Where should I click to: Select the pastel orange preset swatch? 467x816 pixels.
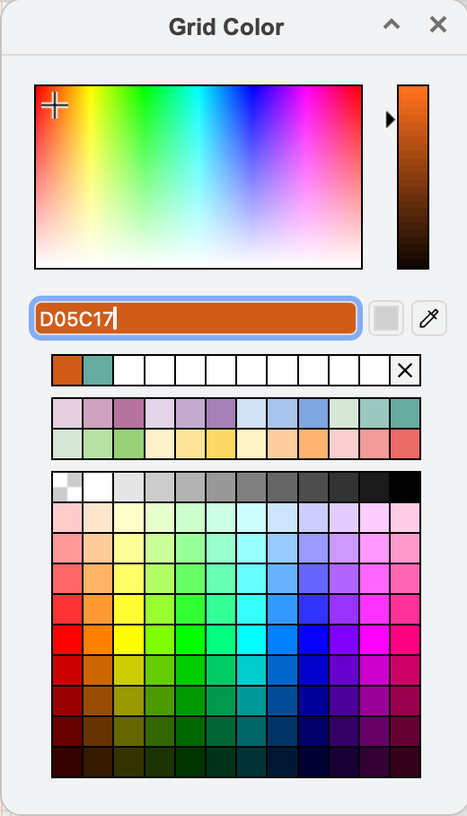click(x=313, y=444)
